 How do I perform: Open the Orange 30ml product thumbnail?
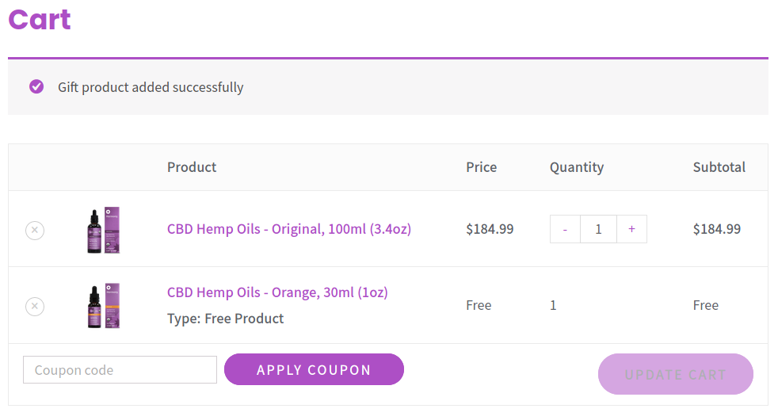pos(104,306)
